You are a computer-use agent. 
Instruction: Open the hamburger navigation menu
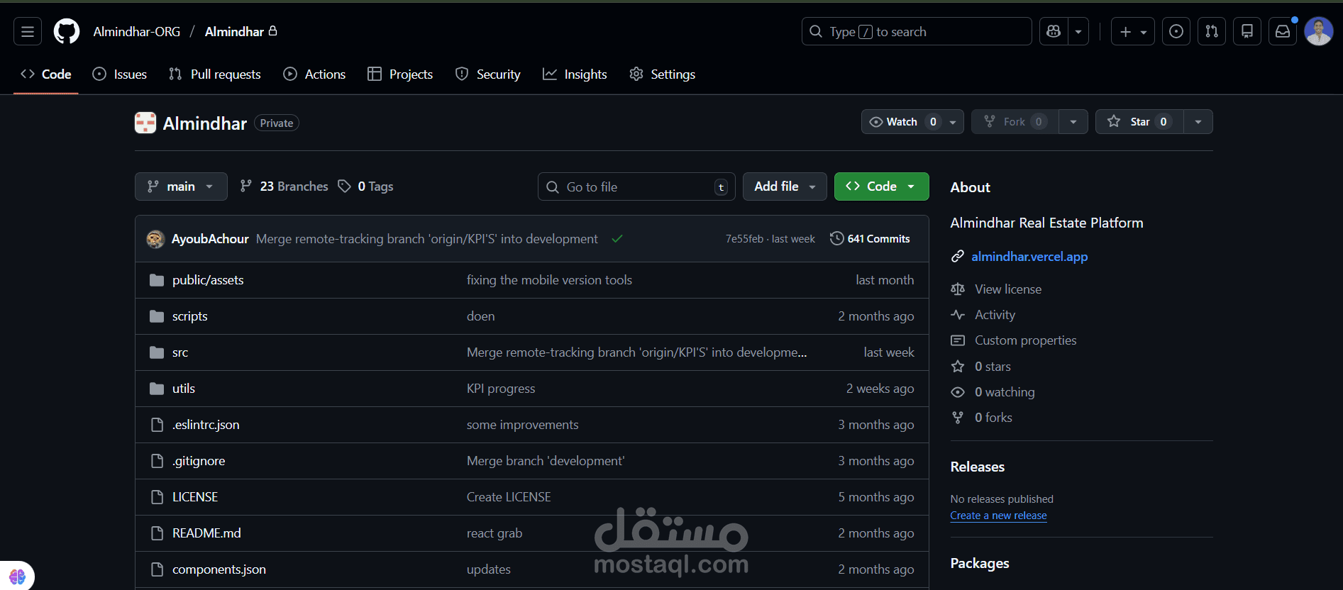pyautogui.click(x=28, y=32)
